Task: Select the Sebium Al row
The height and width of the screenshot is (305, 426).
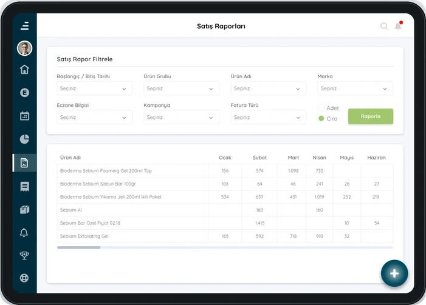Action: tap(225, 210)
